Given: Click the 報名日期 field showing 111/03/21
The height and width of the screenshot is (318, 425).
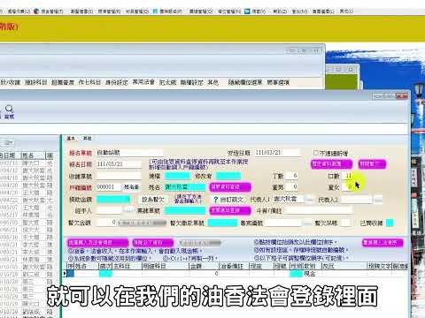Looking at the screenshot, I should [119, 164].
